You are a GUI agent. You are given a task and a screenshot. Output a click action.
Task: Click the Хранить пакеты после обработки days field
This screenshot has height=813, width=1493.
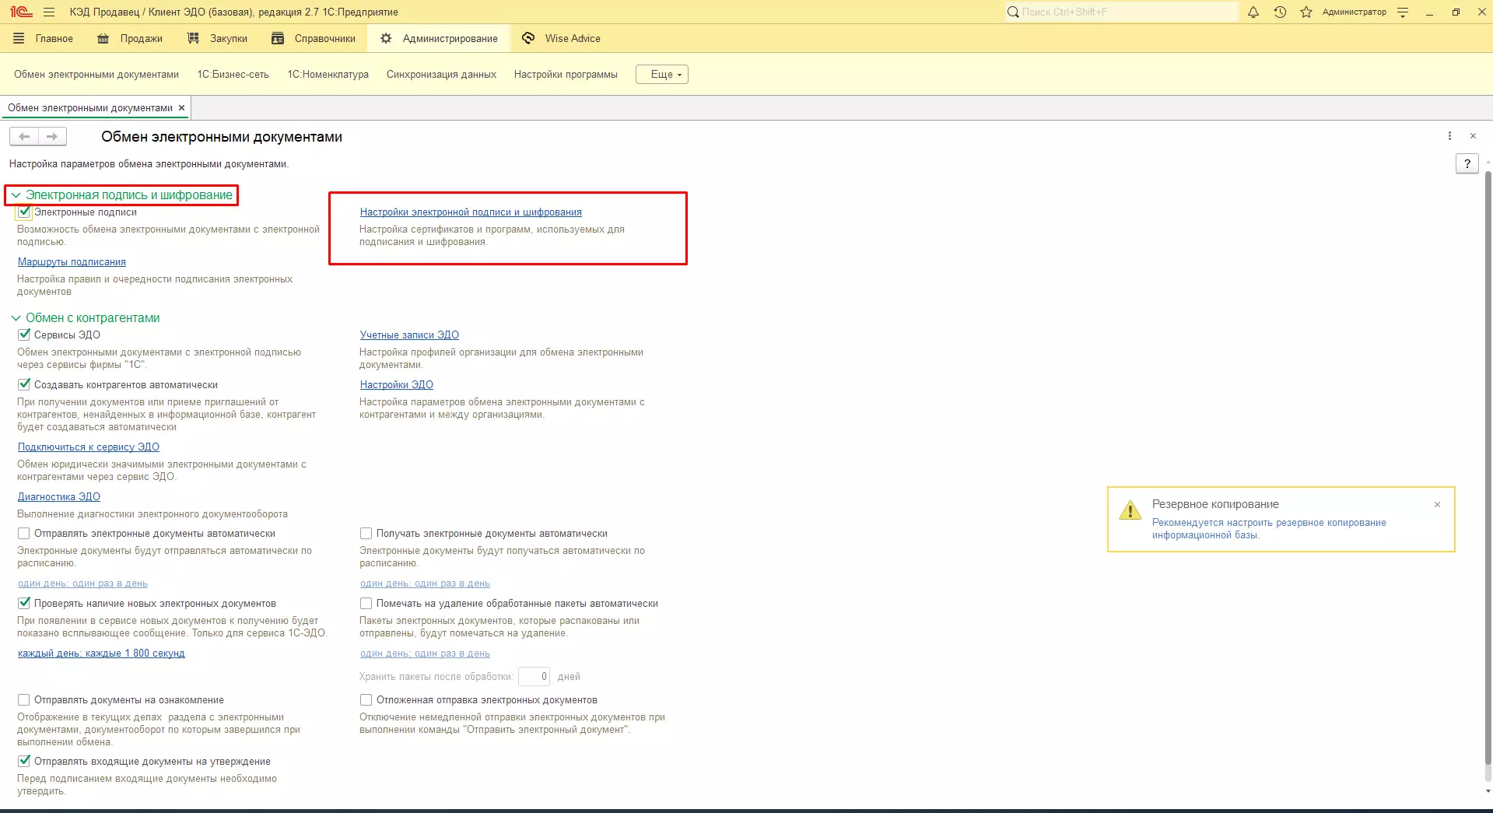534,677
